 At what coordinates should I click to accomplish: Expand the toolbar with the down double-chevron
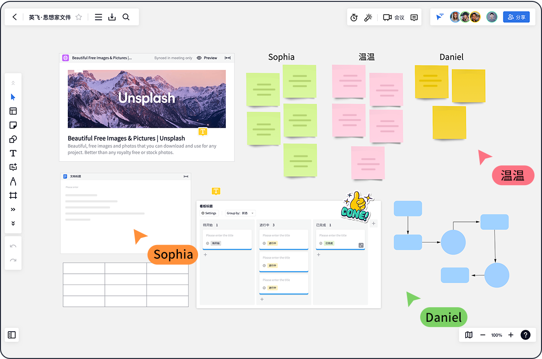click(13, 223)
